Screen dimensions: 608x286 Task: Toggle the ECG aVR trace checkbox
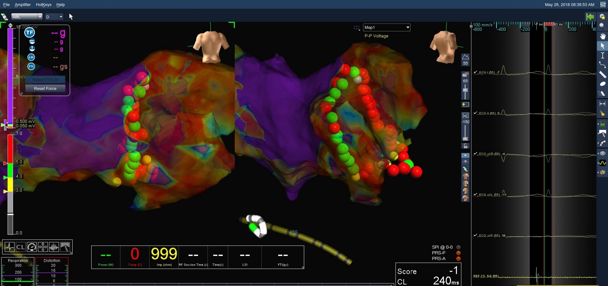475,154
